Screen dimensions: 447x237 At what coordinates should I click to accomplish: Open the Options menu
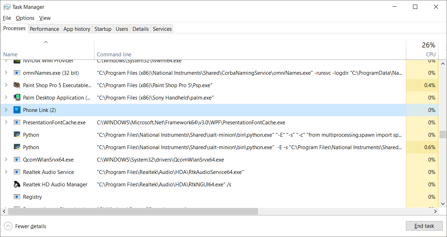[25, 18]
